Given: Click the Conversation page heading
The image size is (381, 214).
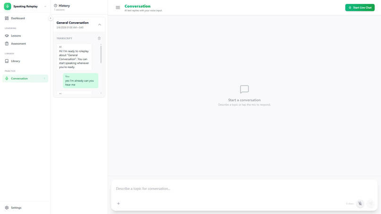Looking at the screenshot, I should pos(137,6).
